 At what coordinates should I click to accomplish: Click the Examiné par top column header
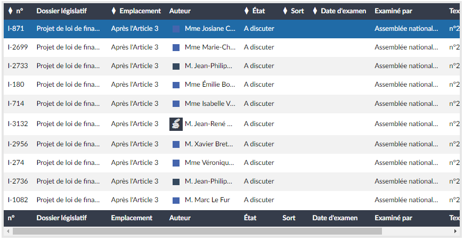click(x=393, y=11)
